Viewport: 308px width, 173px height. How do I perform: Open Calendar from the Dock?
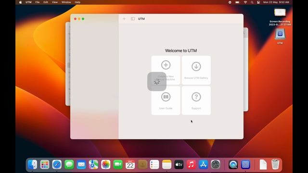(130, 164)
